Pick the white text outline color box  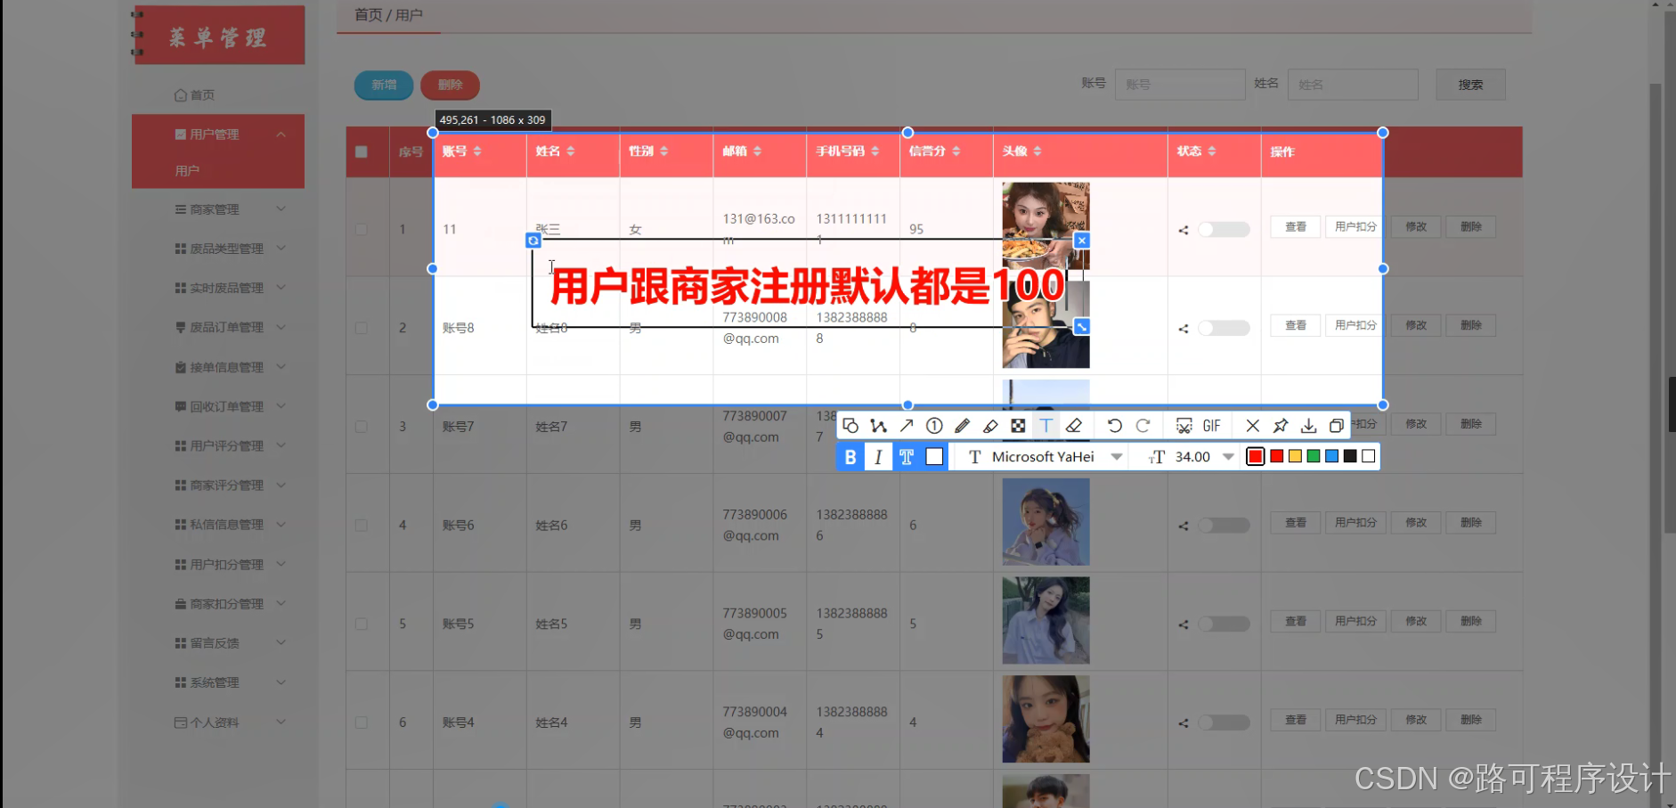coord(934,457)
